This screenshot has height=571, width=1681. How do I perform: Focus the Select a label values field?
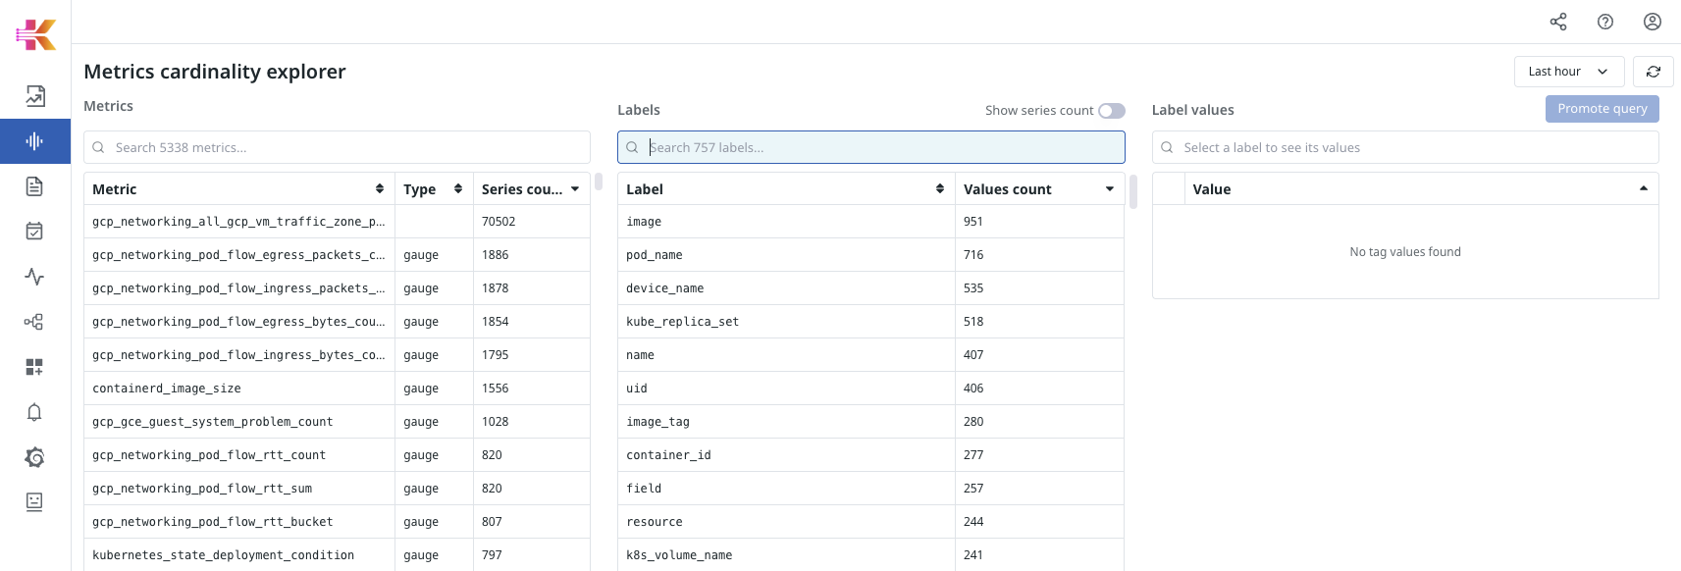[x=1405, y=147]
